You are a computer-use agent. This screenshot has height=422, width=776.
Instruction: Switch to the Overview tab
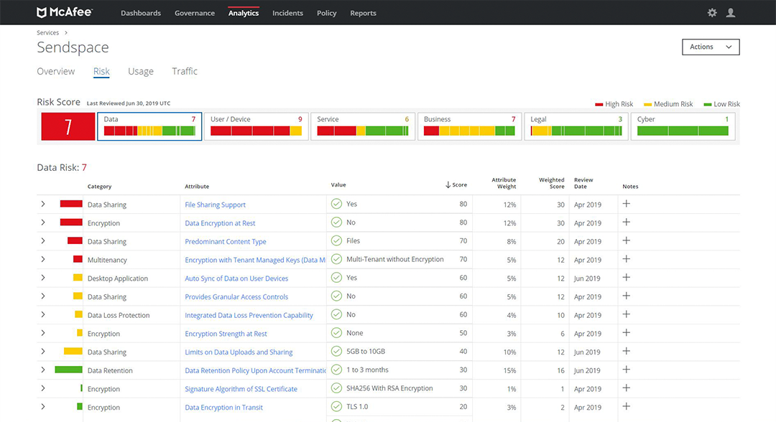[56, 71]
